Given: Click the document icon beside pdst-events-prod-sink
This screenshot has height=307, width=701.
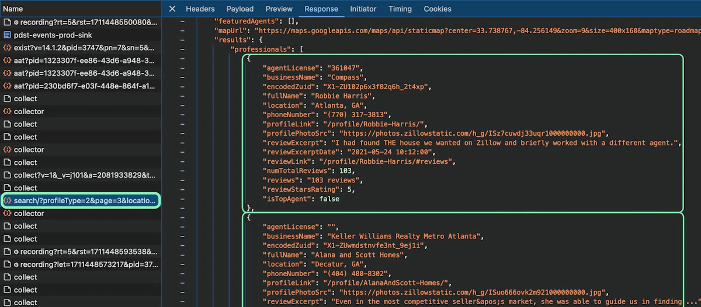Looking at the screenshot, I should (x=8, y=35).
